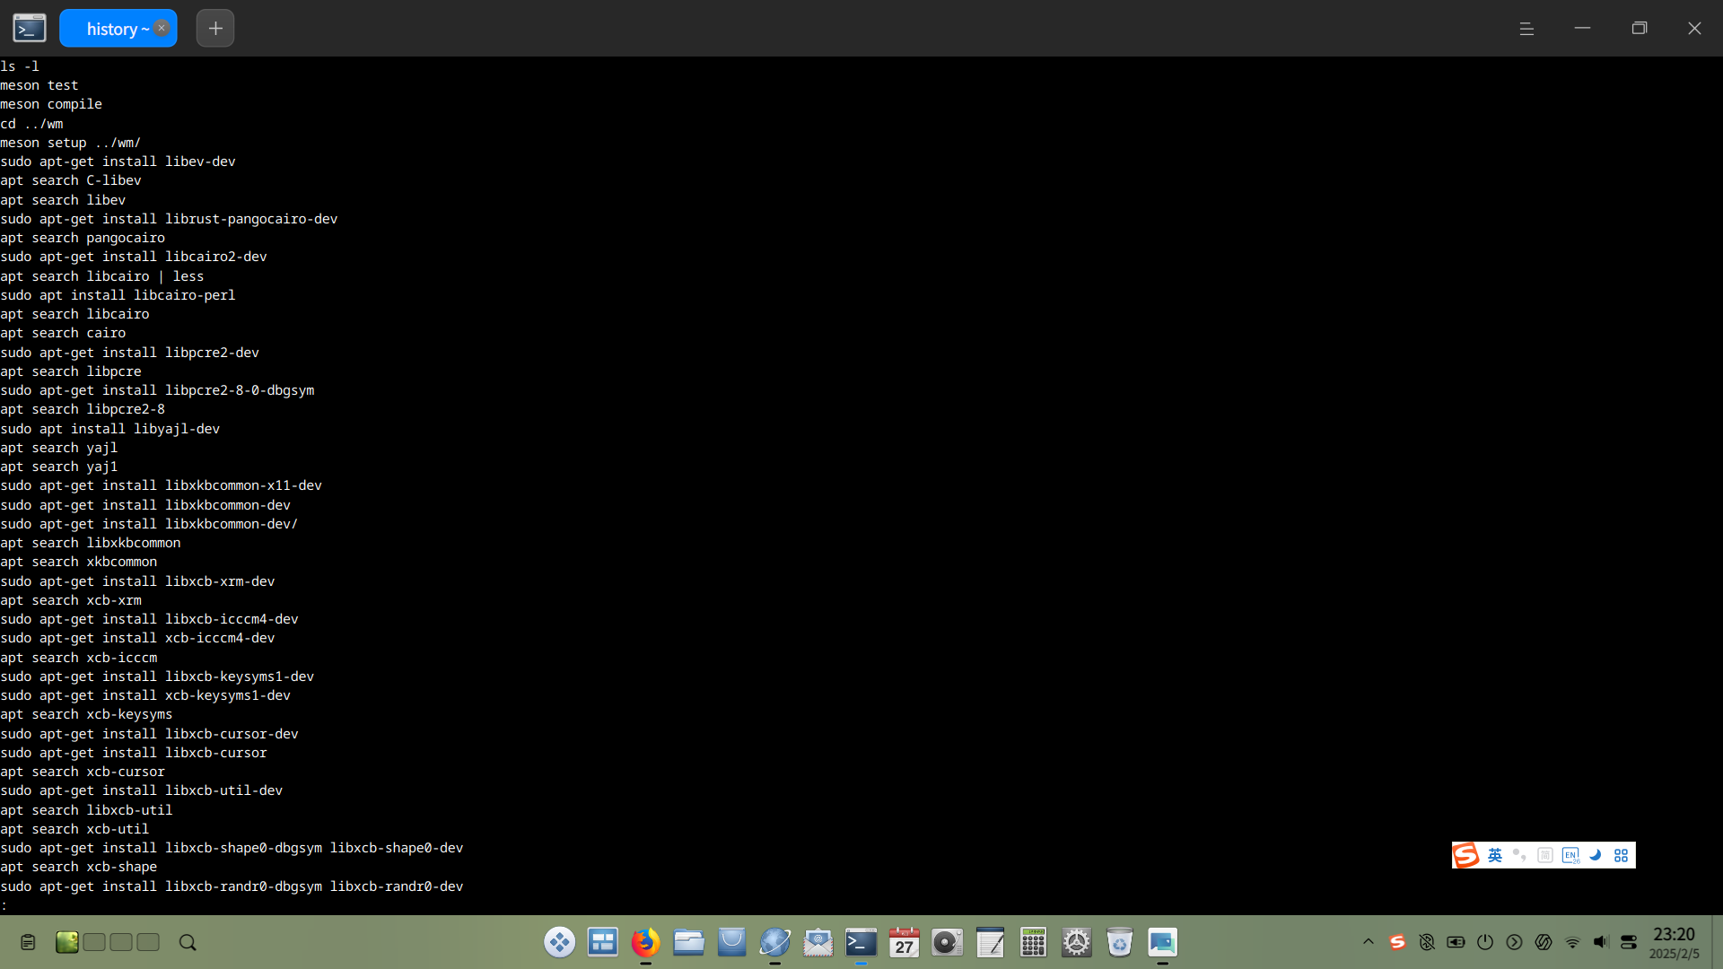
Task: Open the app launcher in dock
Action: [x=559, y=942]
